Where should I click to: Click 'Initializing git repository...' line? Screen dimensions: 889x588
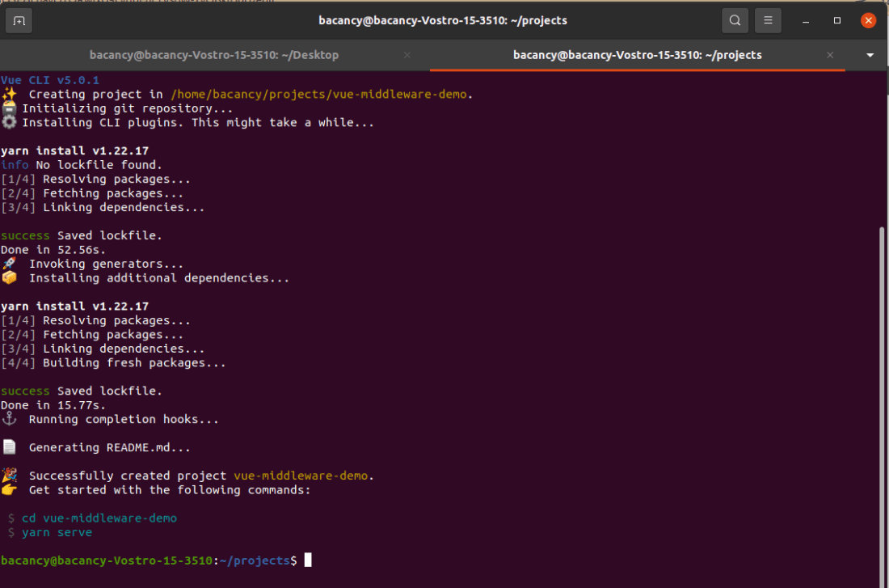117,108
